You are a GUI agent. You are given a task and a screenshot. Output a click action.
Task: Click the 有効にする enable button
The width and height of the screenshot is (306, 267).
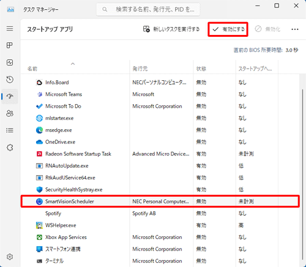coord(228,29)
